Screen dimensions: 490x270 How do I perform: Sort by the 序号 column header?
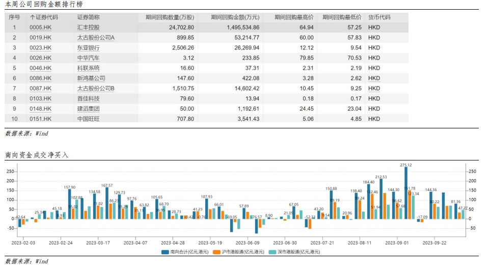[x=14, y=17]
